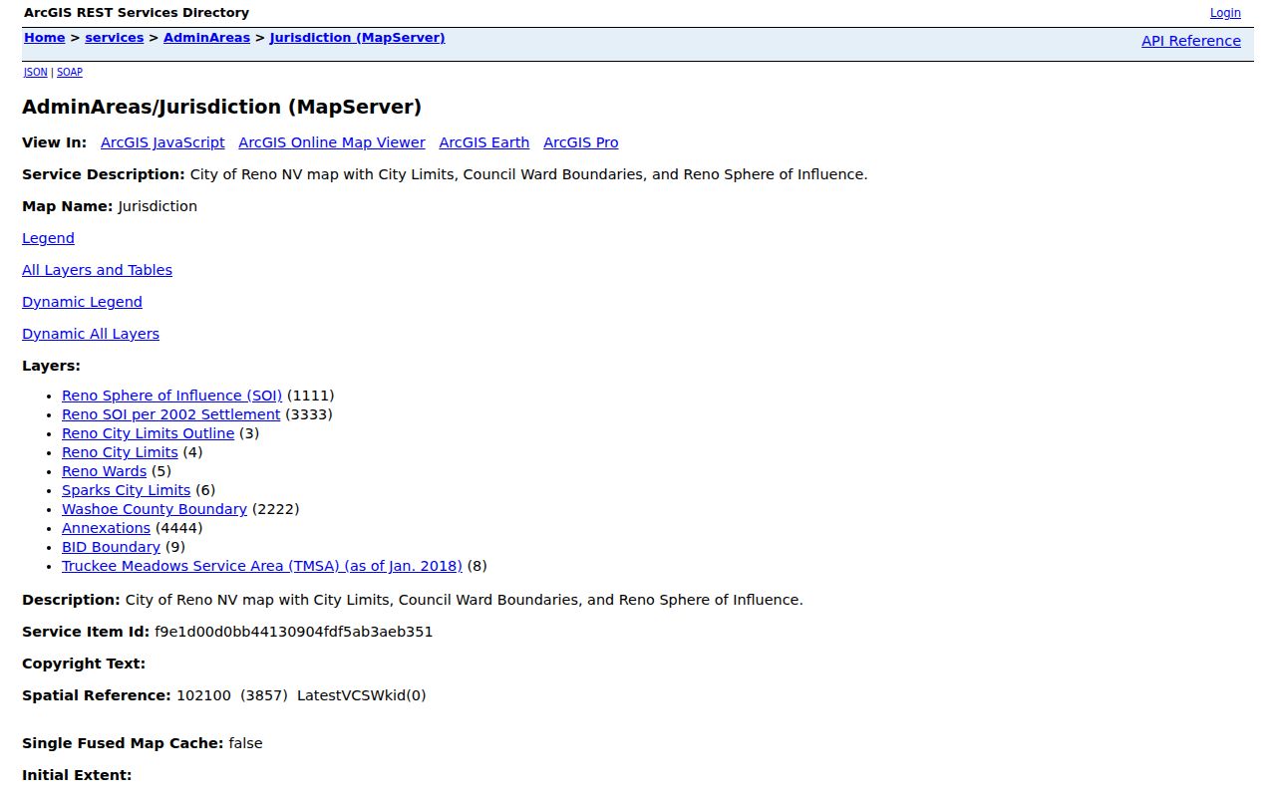The height and width of the screenshot is (797, 1276).
Task: Open in ArcGIS Online Map Viewer
Action: 332,142
